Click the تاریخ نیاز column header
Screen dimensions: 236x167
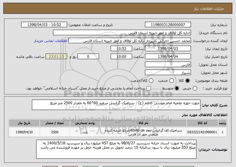pos(24,123)
